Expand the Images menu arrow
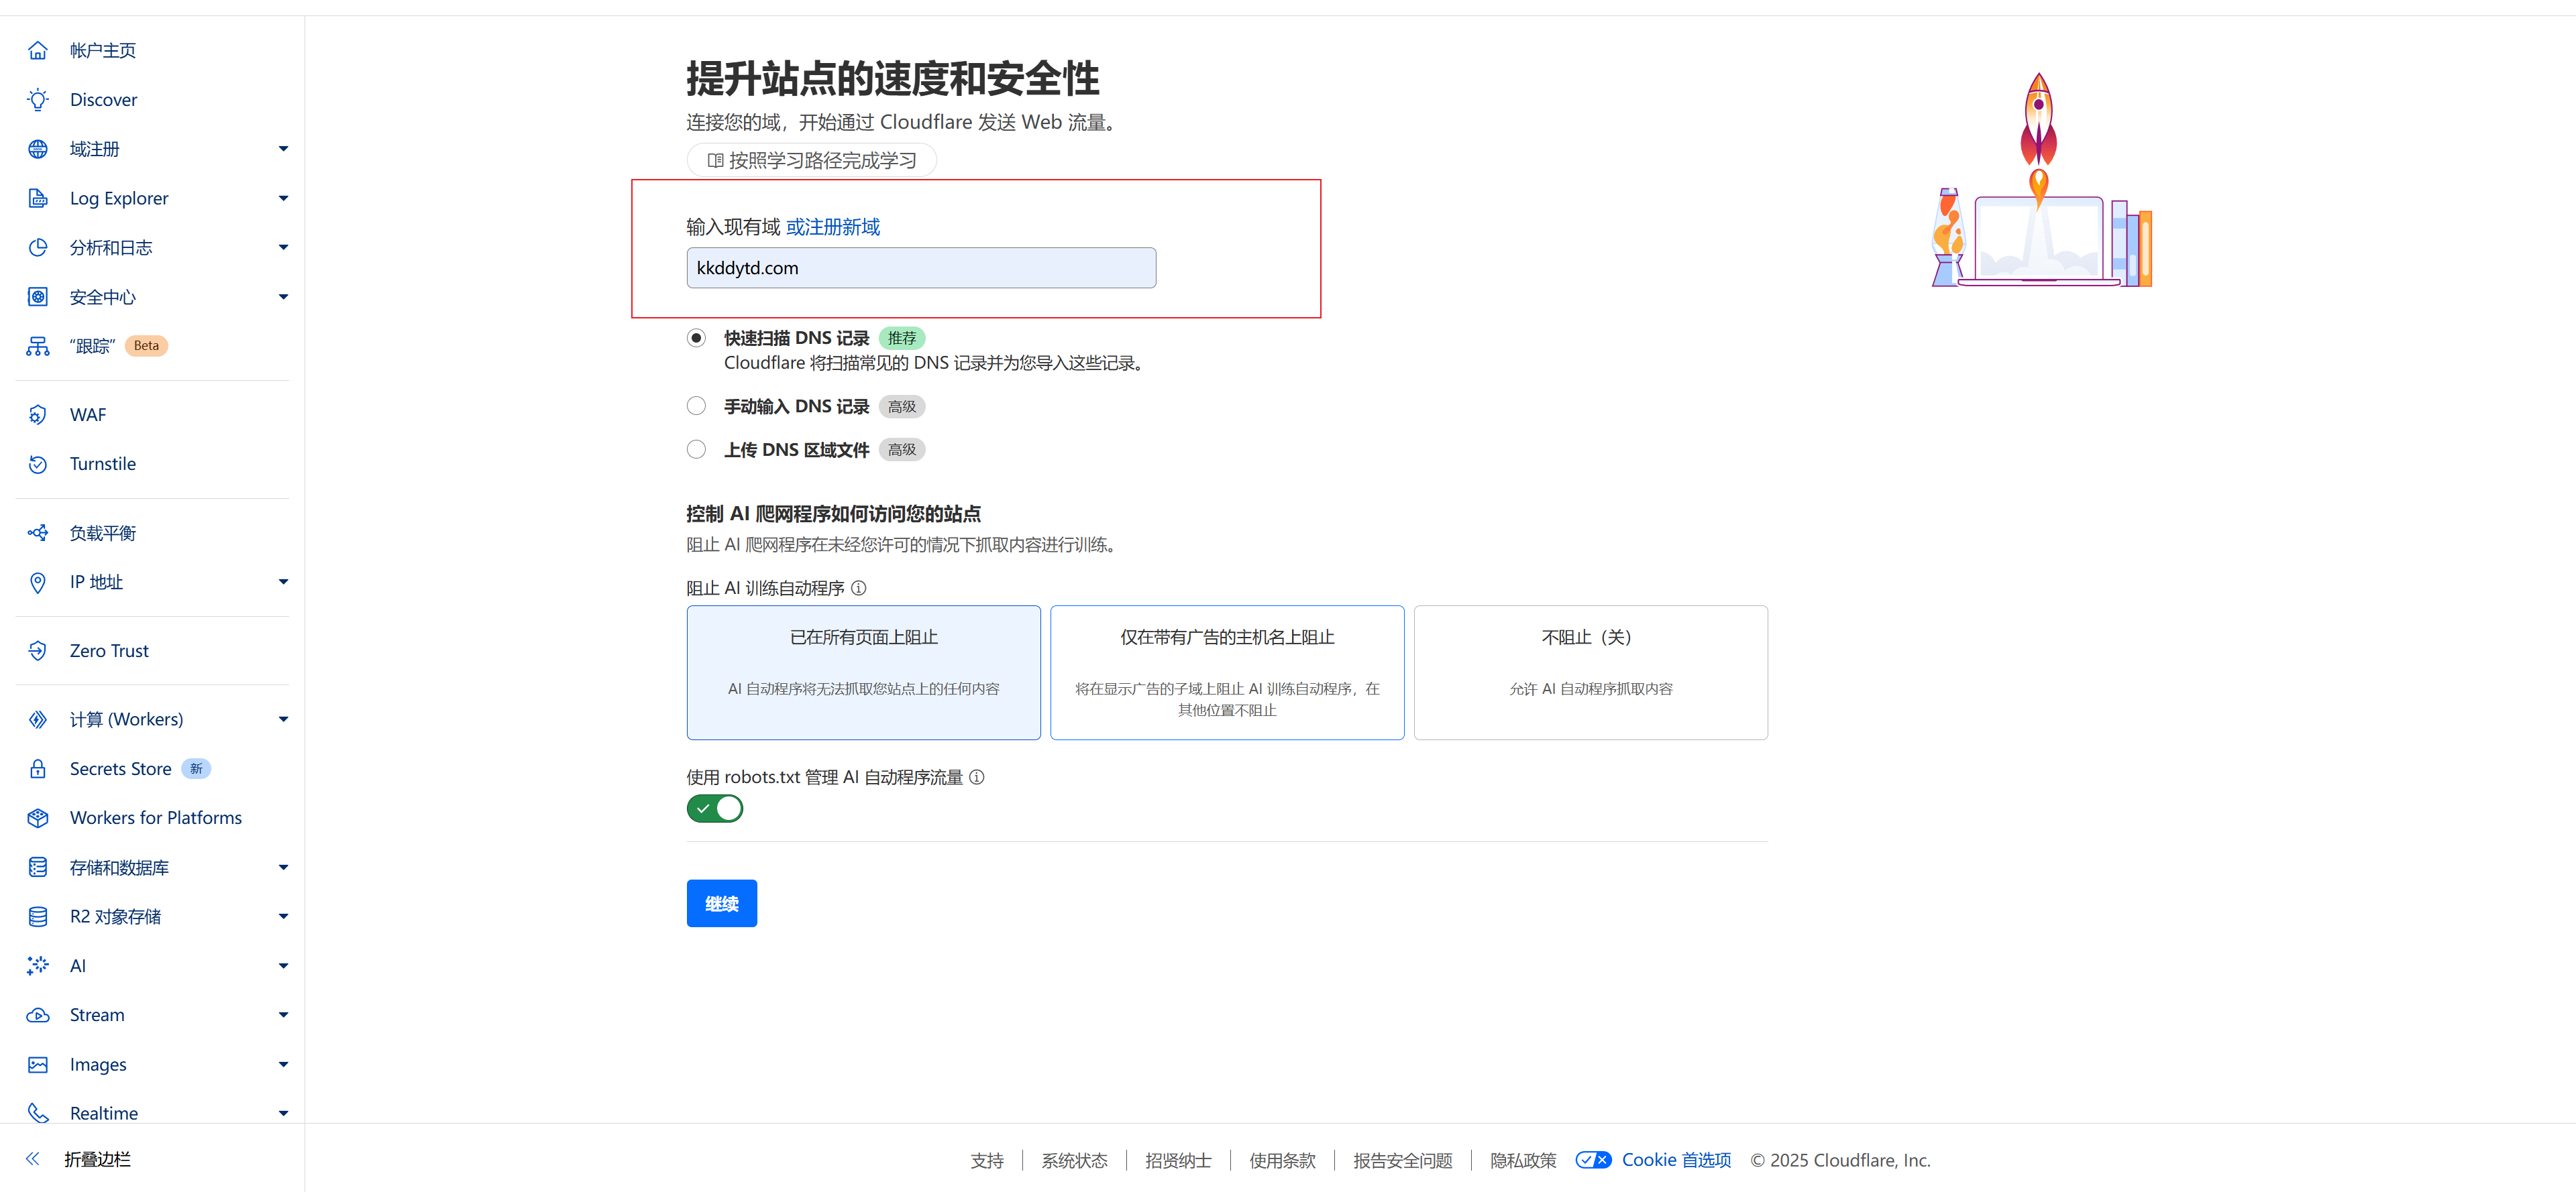 click(x=283, y=1064)
